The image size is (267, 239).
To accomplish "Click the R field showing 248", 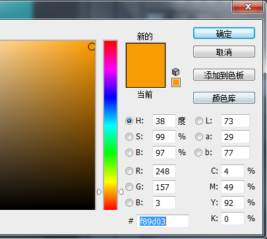I will (164, 171).
